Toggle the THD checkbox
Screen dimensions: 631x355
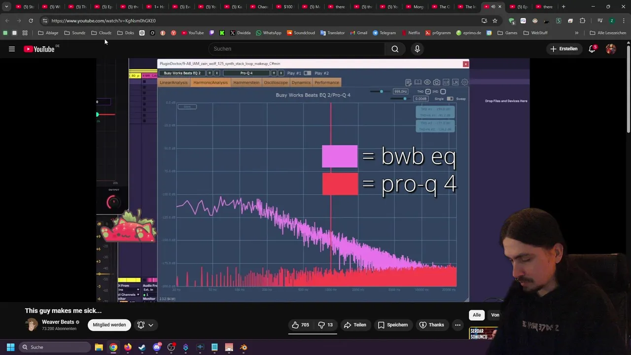[428, 91]
